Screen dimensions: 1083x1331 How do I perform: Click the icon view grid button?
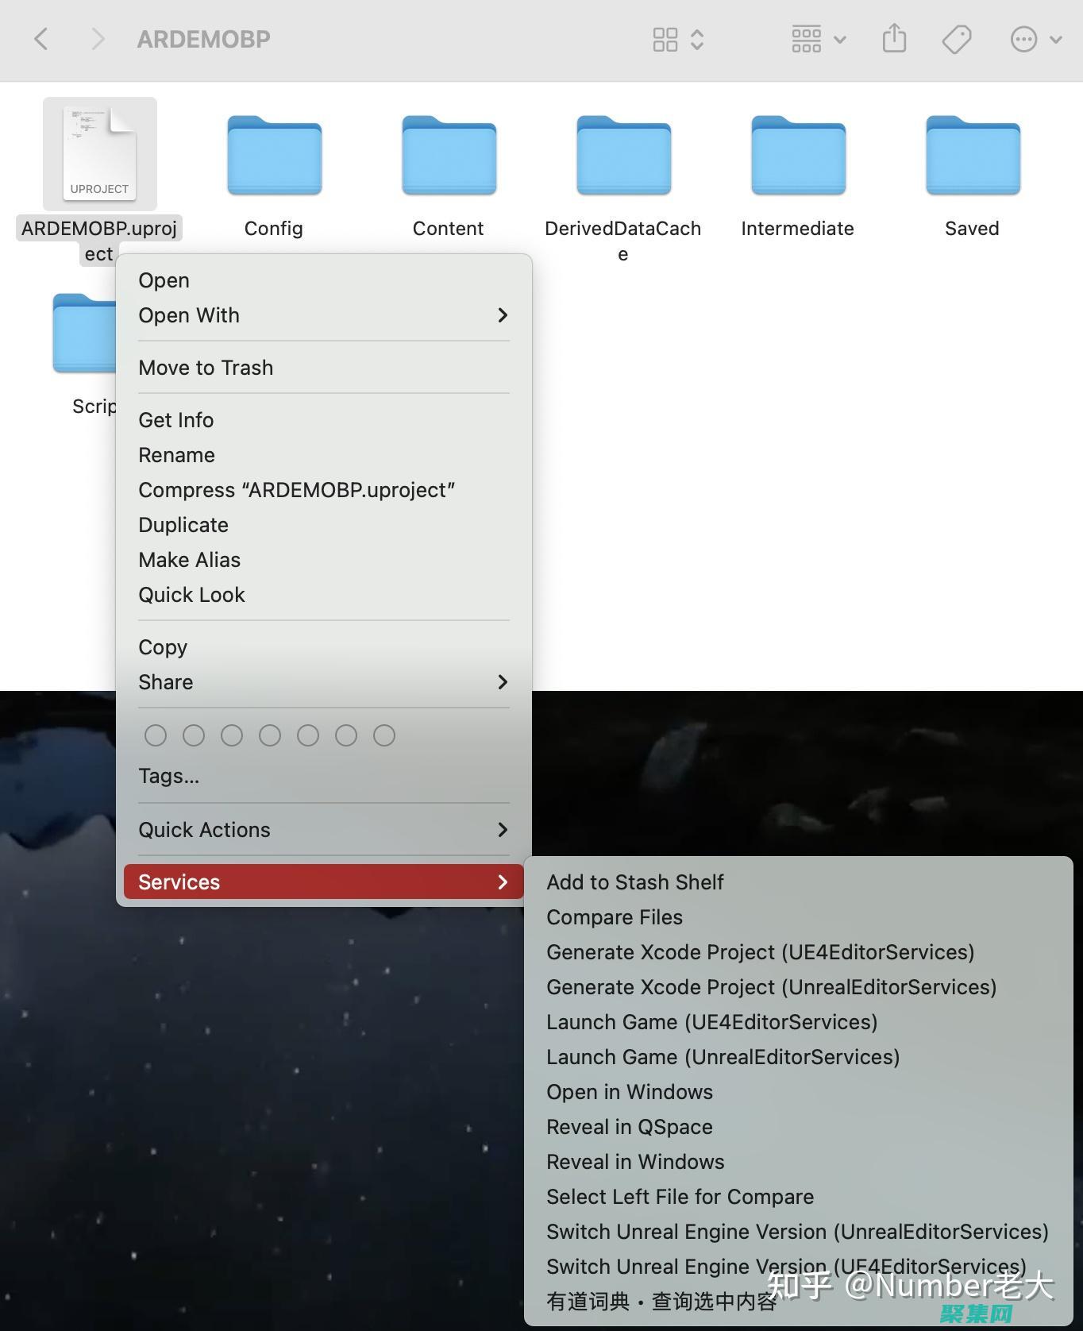point(665,39)
